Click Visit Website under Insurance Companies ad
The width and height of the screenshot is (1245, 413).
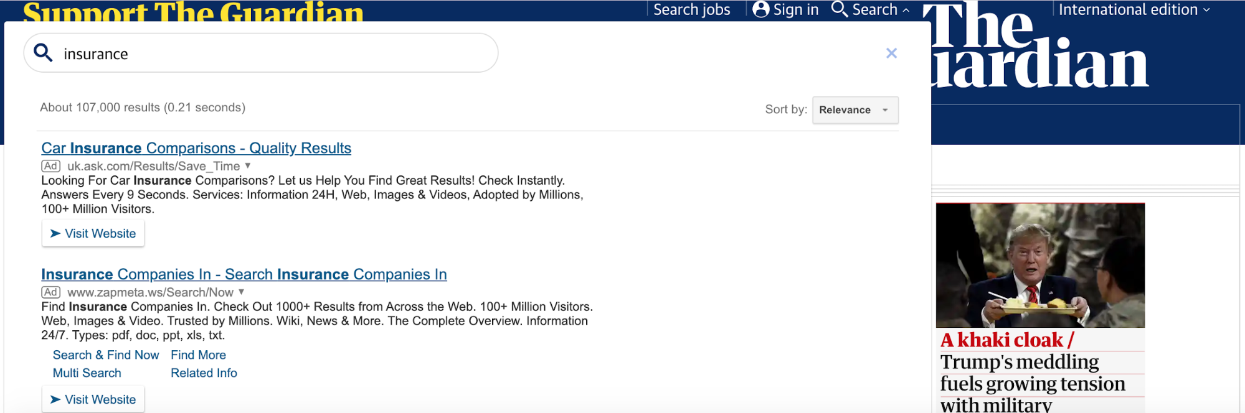[x=93, y=399]
